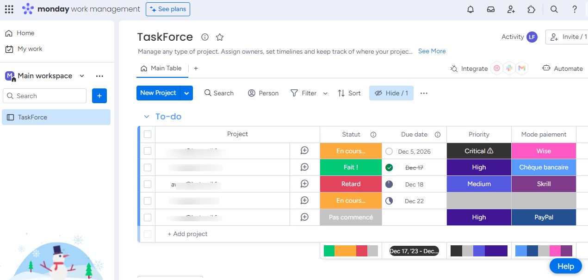Open conversation for Retard row
The width and height of the screenshot is (588, 280).
304,184
